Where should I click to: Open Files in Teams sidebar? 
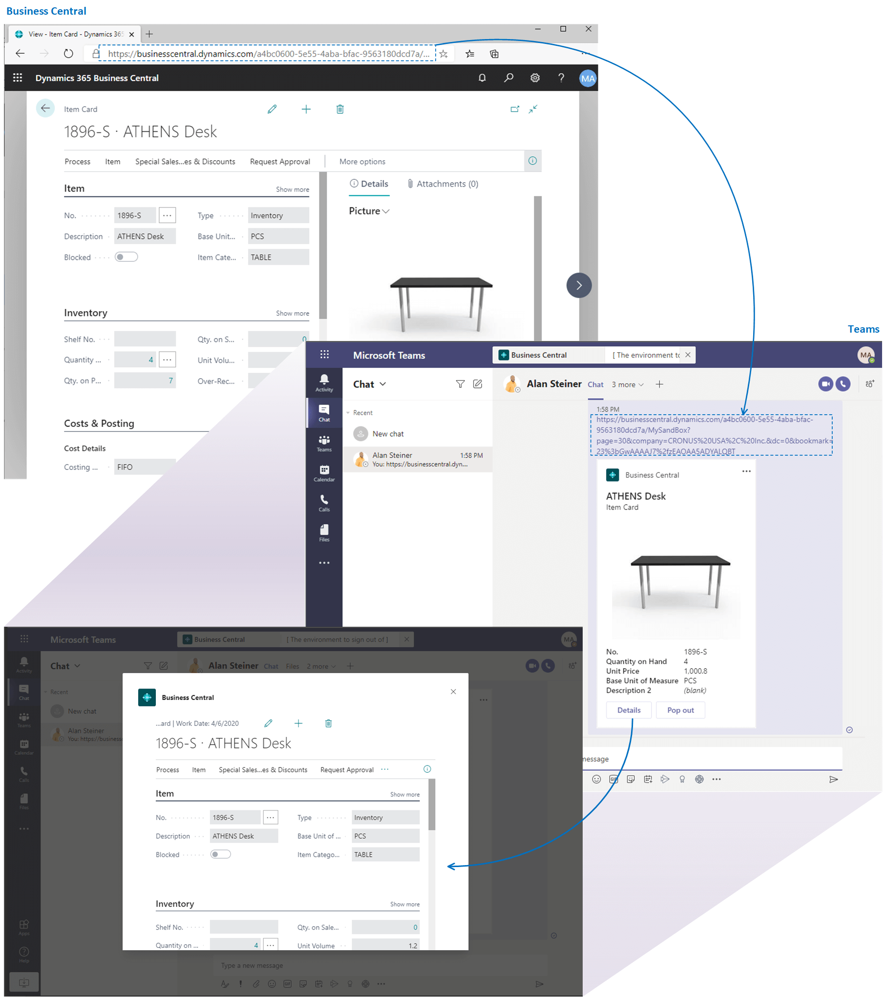[x=324, y=533]
